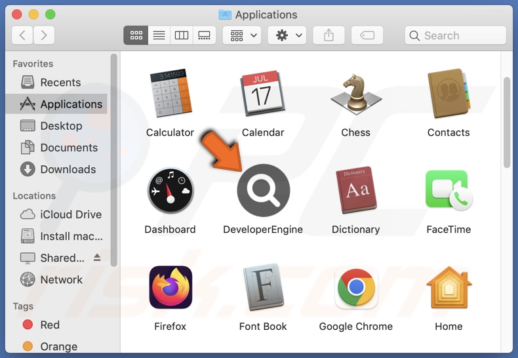Select the Home app icon
The height and width of the screenshot is (358, 518).
pos(448,287)
